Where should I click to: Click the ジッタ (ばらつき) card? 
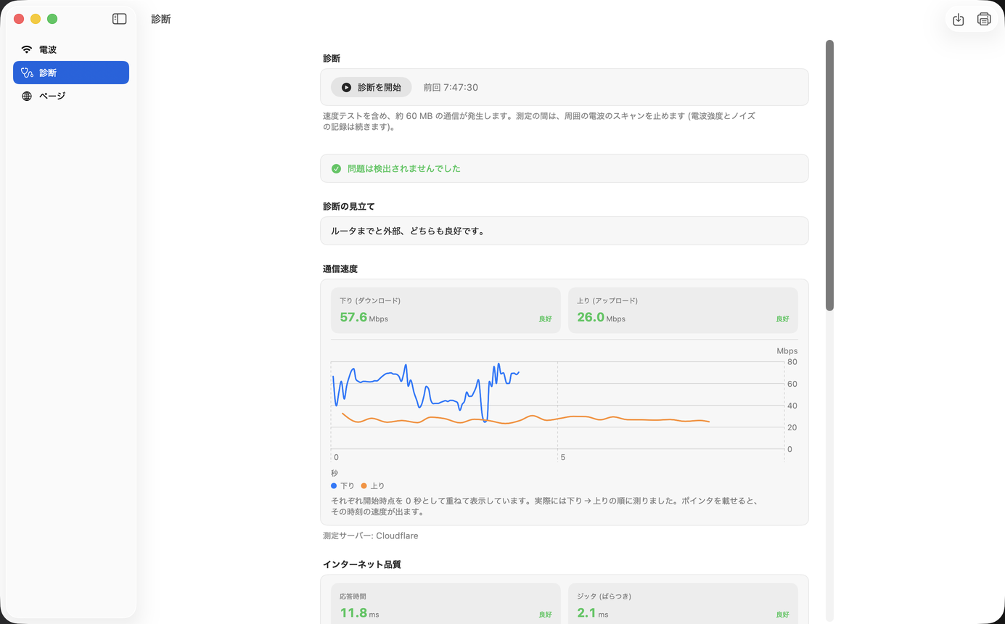click(683, 604)
